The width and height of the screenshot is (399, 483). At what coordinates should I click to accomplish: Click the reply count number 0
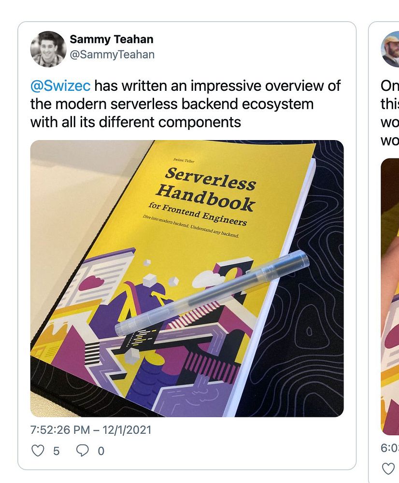[101, 451]
